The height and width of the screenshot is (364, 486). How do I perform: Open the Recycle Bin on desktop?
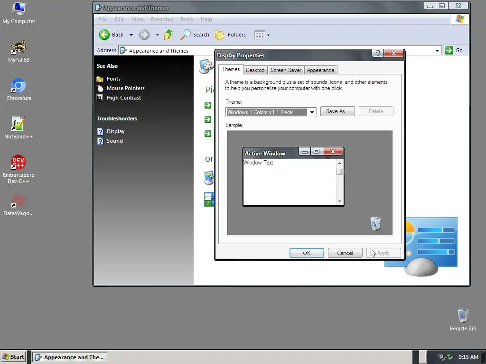[462, 320]
